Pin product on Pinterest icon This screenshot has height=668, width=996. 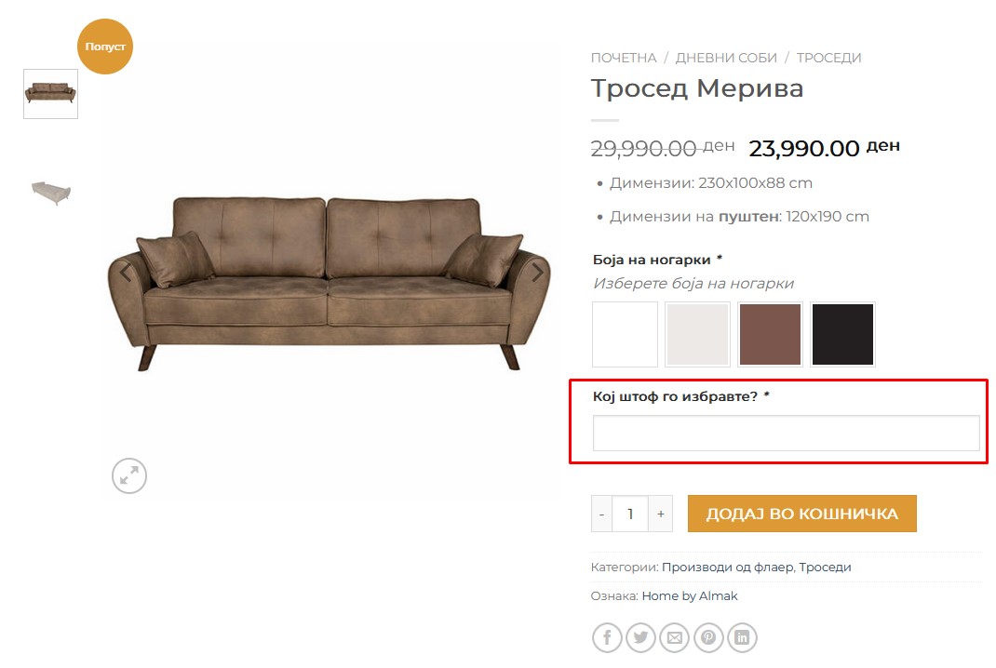[708, 637]
